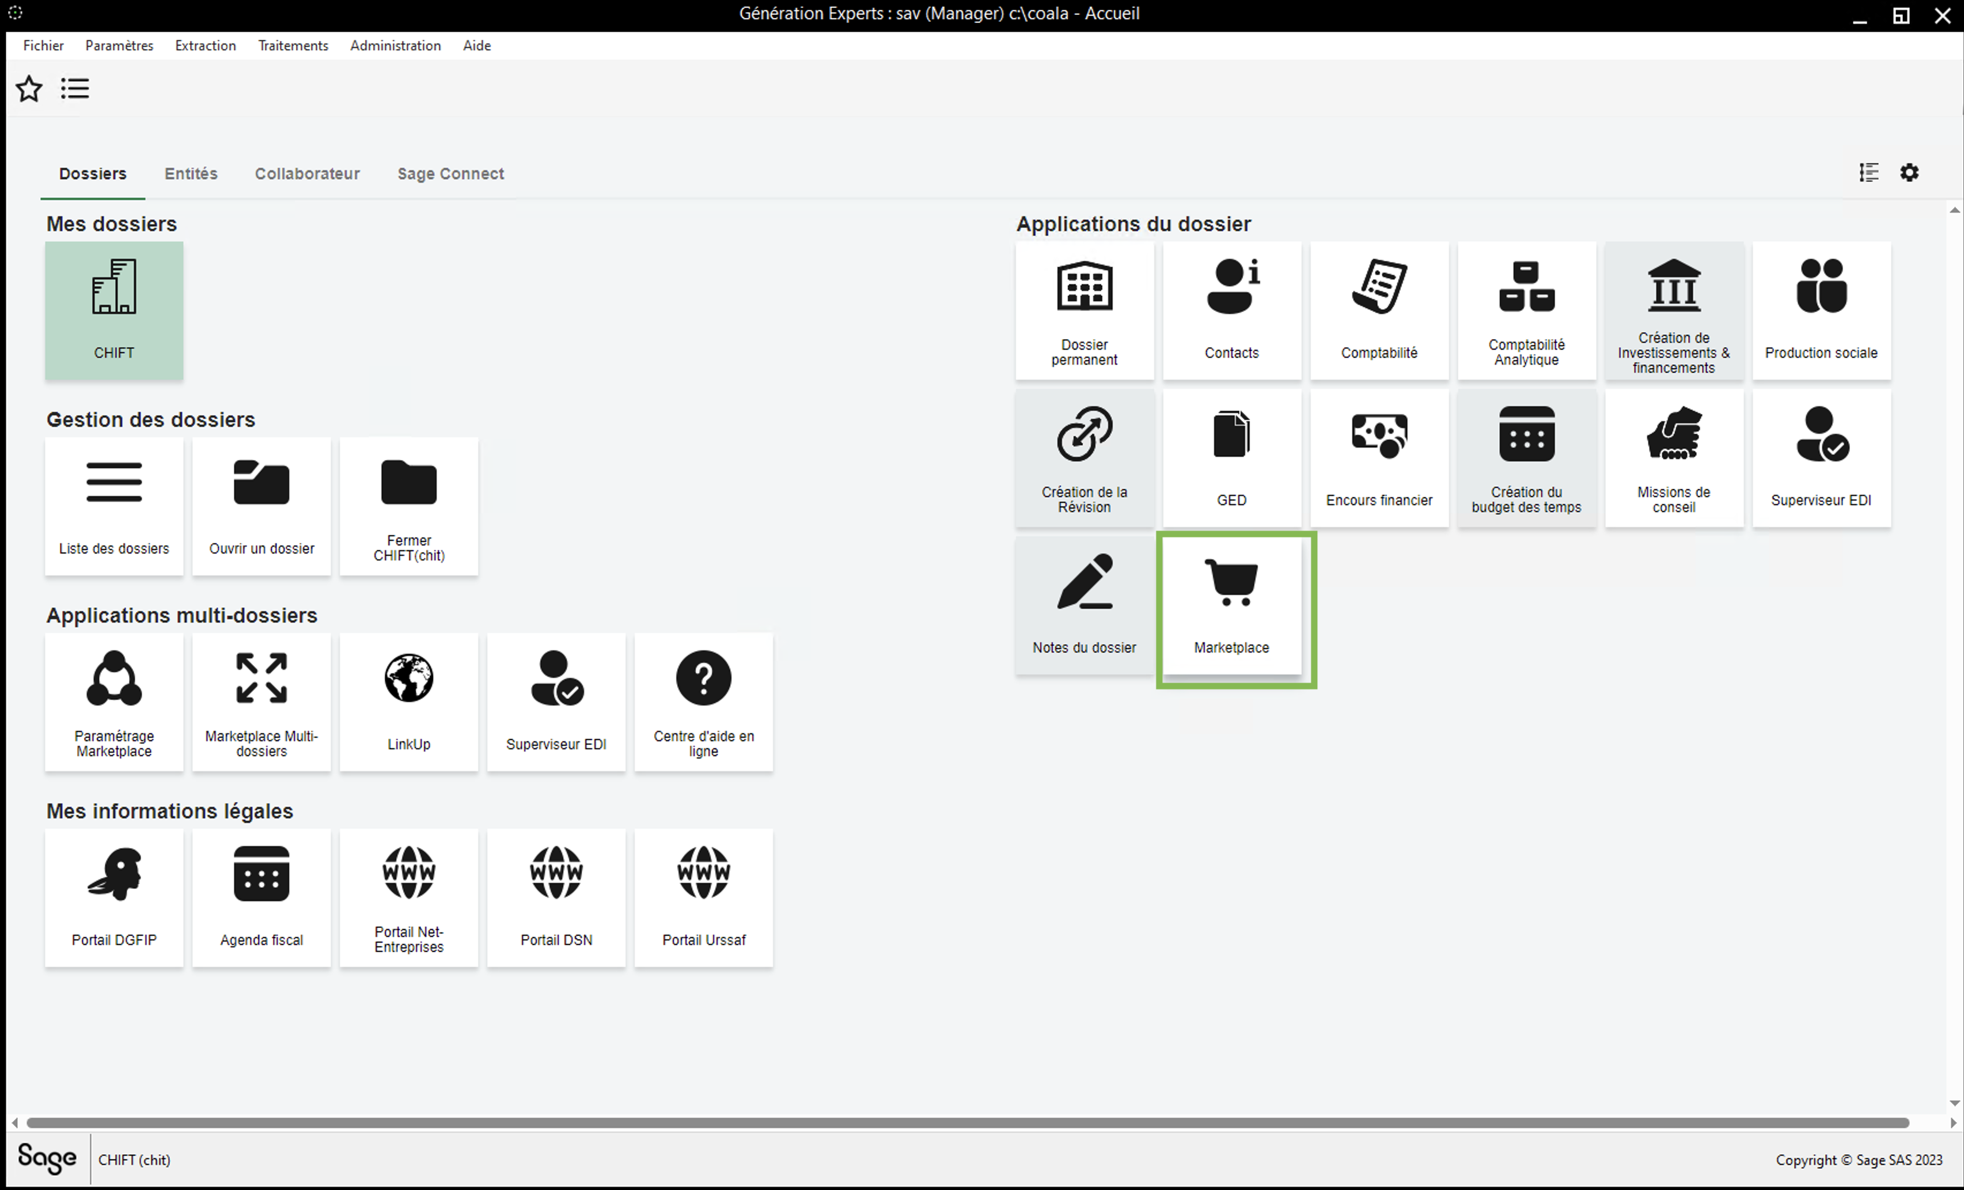Open the Encours financier tile
Screen dimensions: 1964x1190
coord(1378,458)
